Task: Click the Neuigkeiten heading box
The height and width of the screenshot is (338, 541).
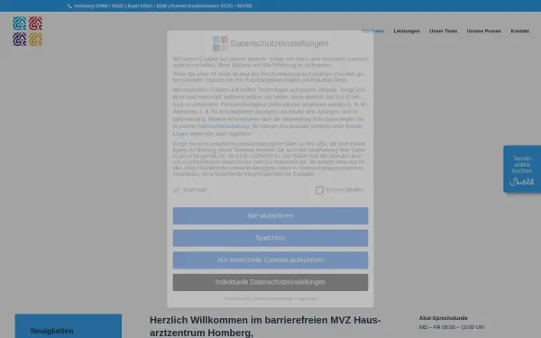Action: tap(69, 326)
